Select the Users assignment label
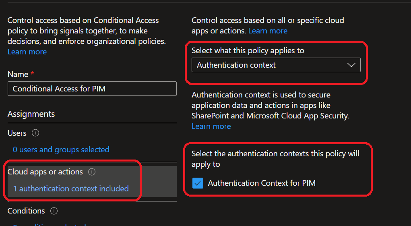 [17, 133]
